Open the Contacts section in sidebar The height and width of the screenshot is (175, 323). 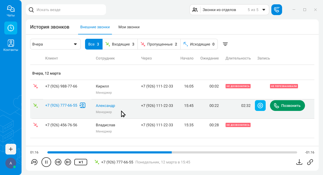[x=11, y=45]
